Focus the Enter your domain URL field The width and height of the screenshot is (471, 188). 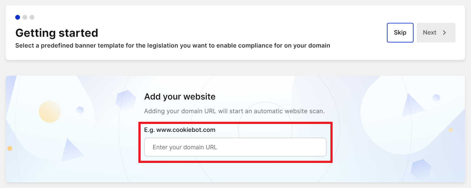coord(235,147)
